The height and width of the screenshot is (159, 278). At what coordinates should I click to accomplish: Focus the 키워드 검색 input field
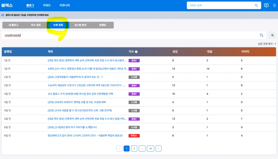point(221,5)
